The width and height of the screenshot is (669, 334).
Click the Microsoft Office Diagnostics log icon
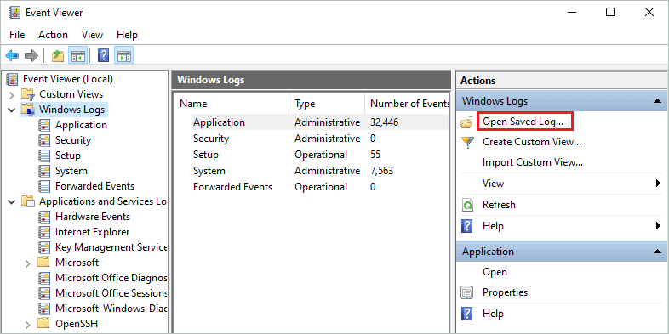pyautogui.click(x=44, y=278)
